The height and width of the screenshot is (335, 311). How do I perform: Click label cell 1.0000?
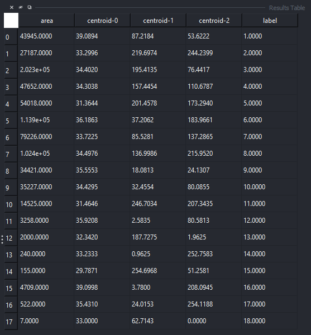click(x=270, y=36)
